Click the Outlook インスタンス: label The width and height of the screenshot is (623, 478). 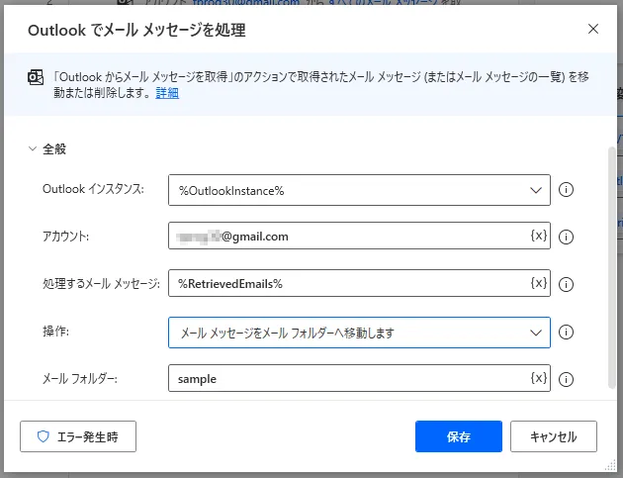tap(93, 189)
